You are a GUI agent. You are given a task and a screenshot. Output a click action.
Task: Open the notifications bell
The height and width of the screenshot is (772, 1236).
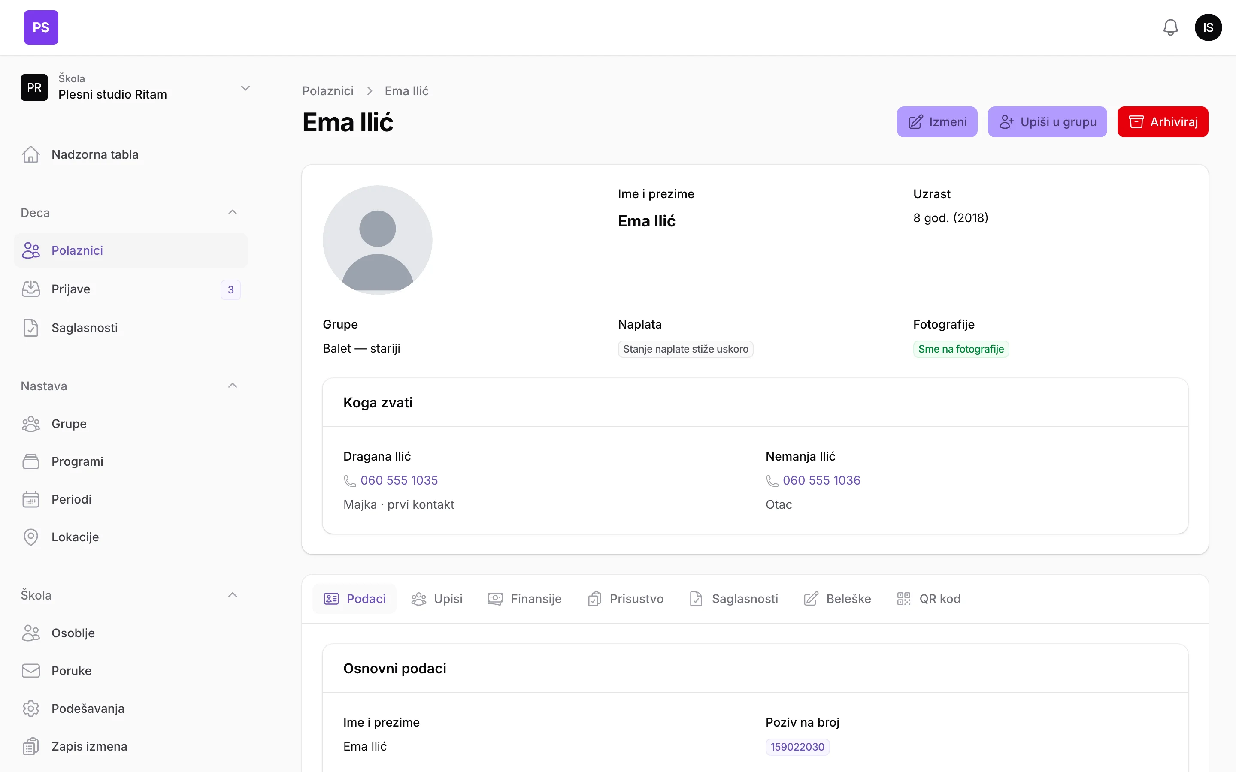(1170, 27)
